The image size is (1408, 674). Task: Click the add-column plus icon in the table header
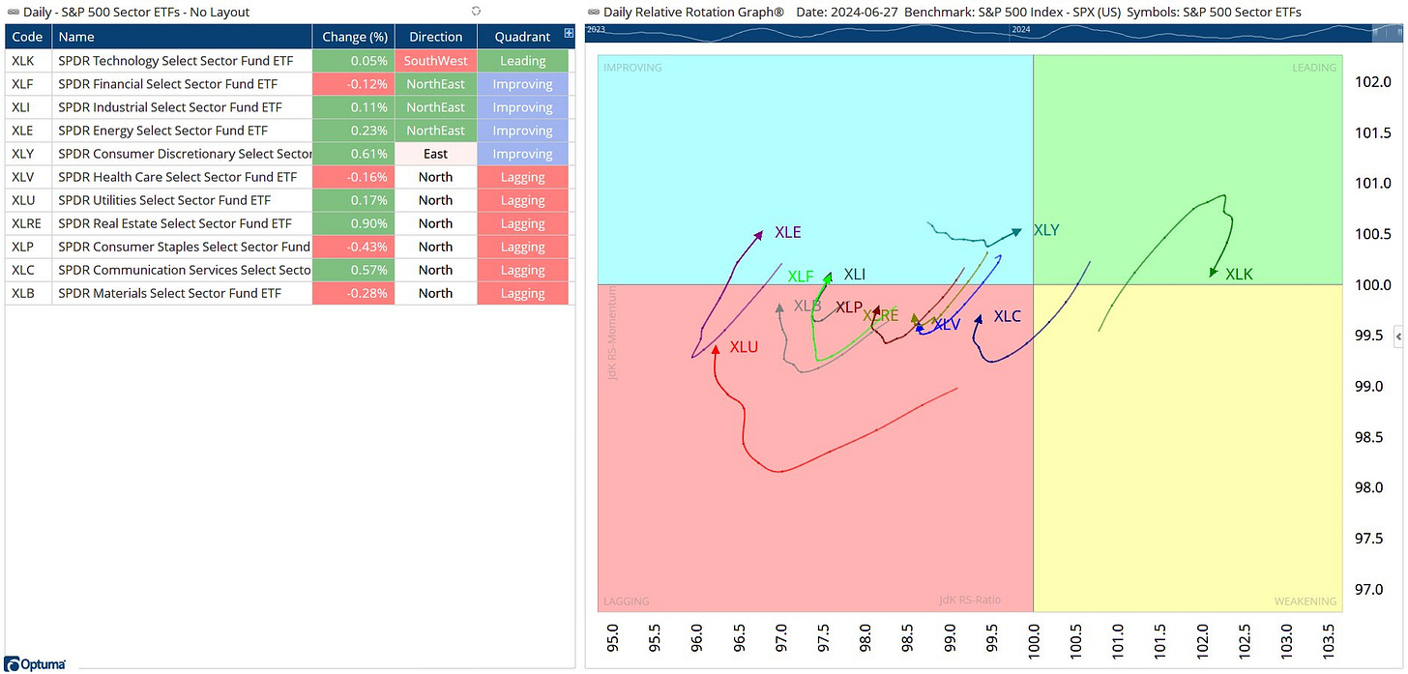pos(569,34)
